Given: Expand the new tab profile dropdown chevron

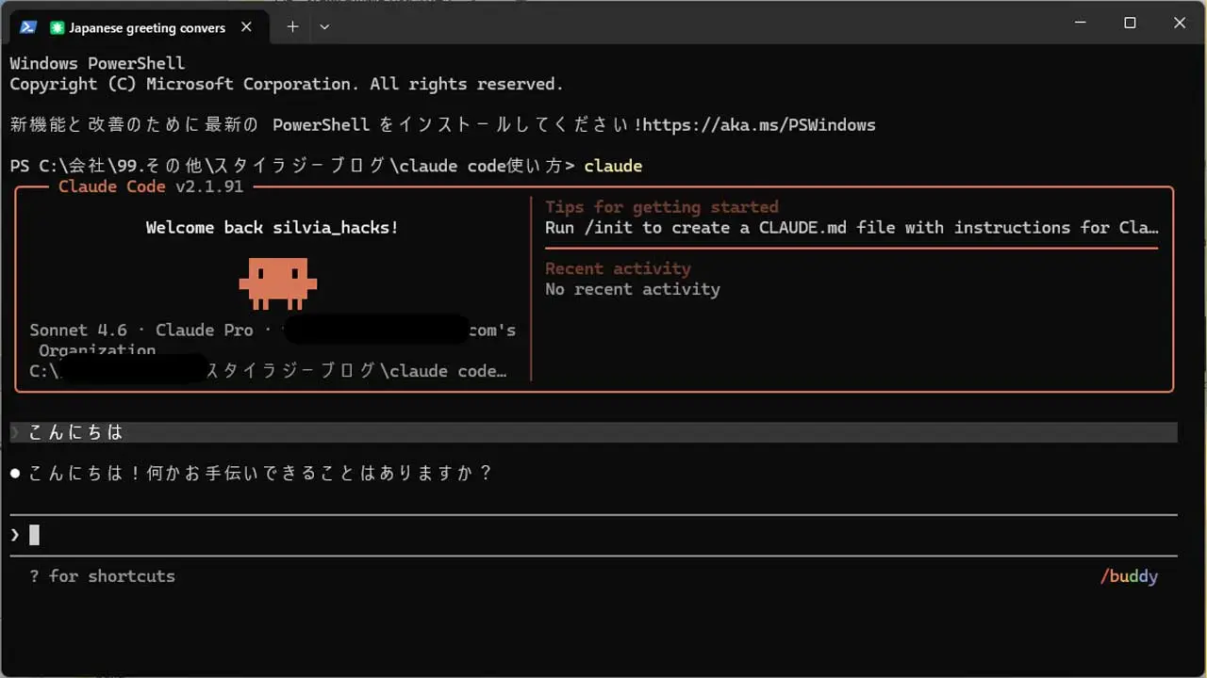Looking at the screenshot, I should (324, 27).
